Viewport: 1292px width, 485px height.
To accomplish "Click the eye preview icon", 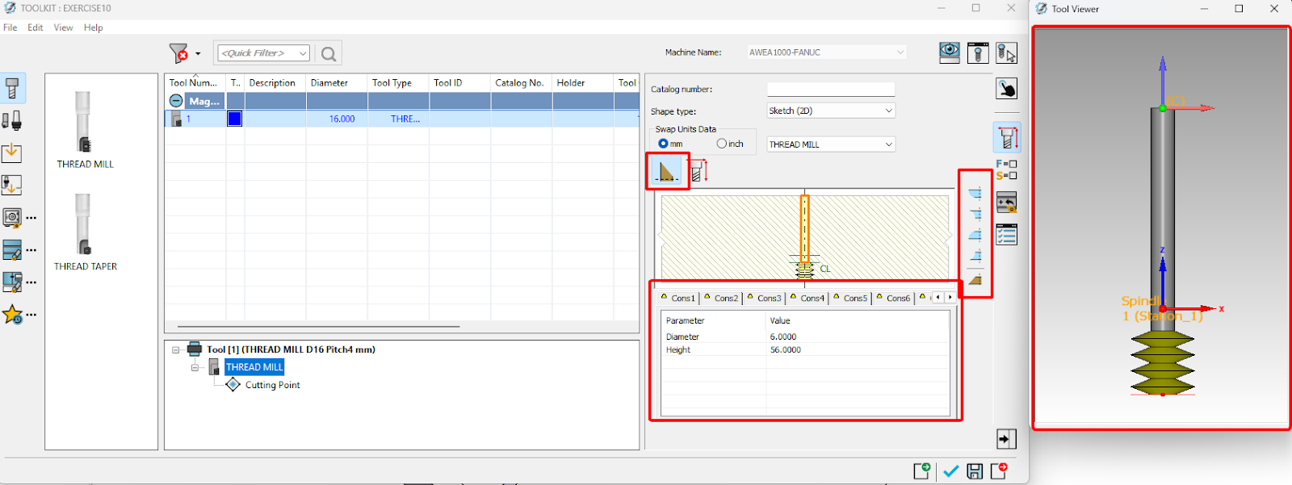I will point(950,53).
